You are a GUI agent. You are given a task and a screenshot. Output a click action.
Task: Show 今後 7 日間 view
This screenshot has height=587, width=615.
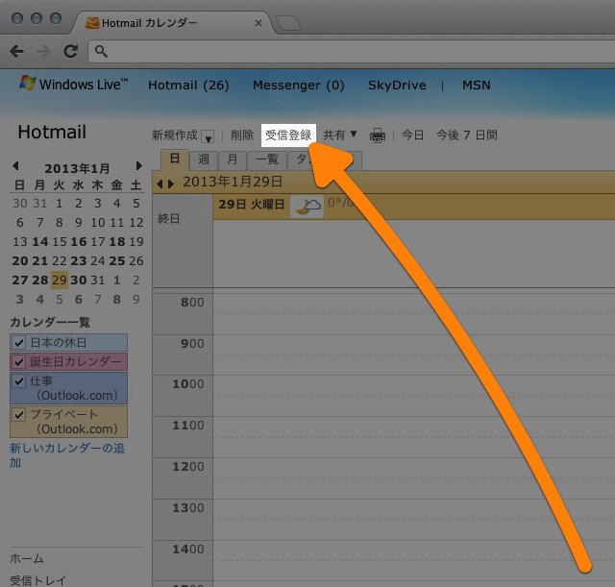pyautogui.click(x=467, y=135)
